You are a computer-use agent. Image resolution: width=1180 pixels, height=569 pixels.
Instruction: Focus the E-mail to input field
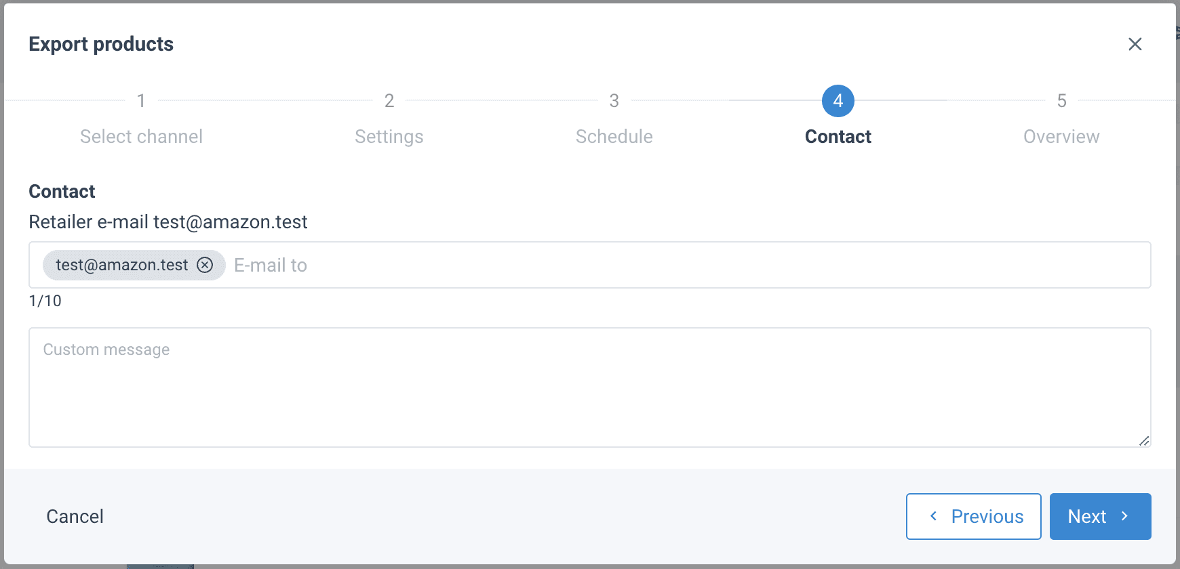(x=678, y=265)
